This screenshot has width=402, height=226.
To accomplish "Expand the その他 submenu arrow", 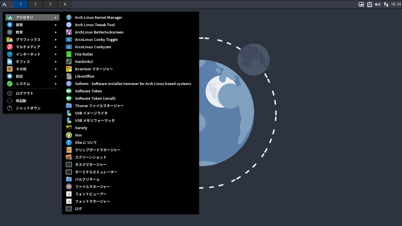I will 56,69.
